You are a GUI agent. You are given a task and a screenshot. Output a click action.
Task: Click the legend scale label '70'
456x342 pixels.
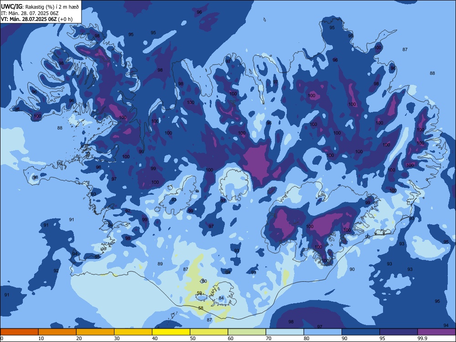[269, 338]
